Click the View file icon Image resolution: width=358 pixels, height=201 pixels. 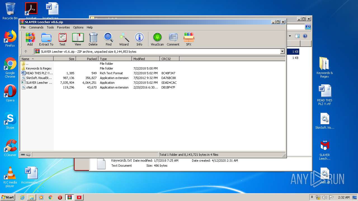tap(78, 39)
